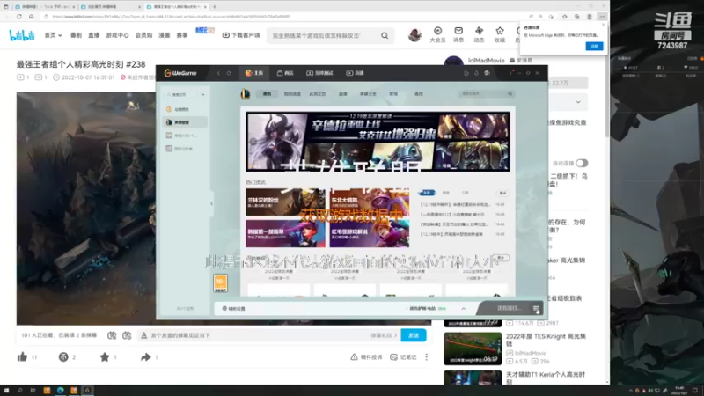Like the video with thumbs-up icon

point(23,357)
